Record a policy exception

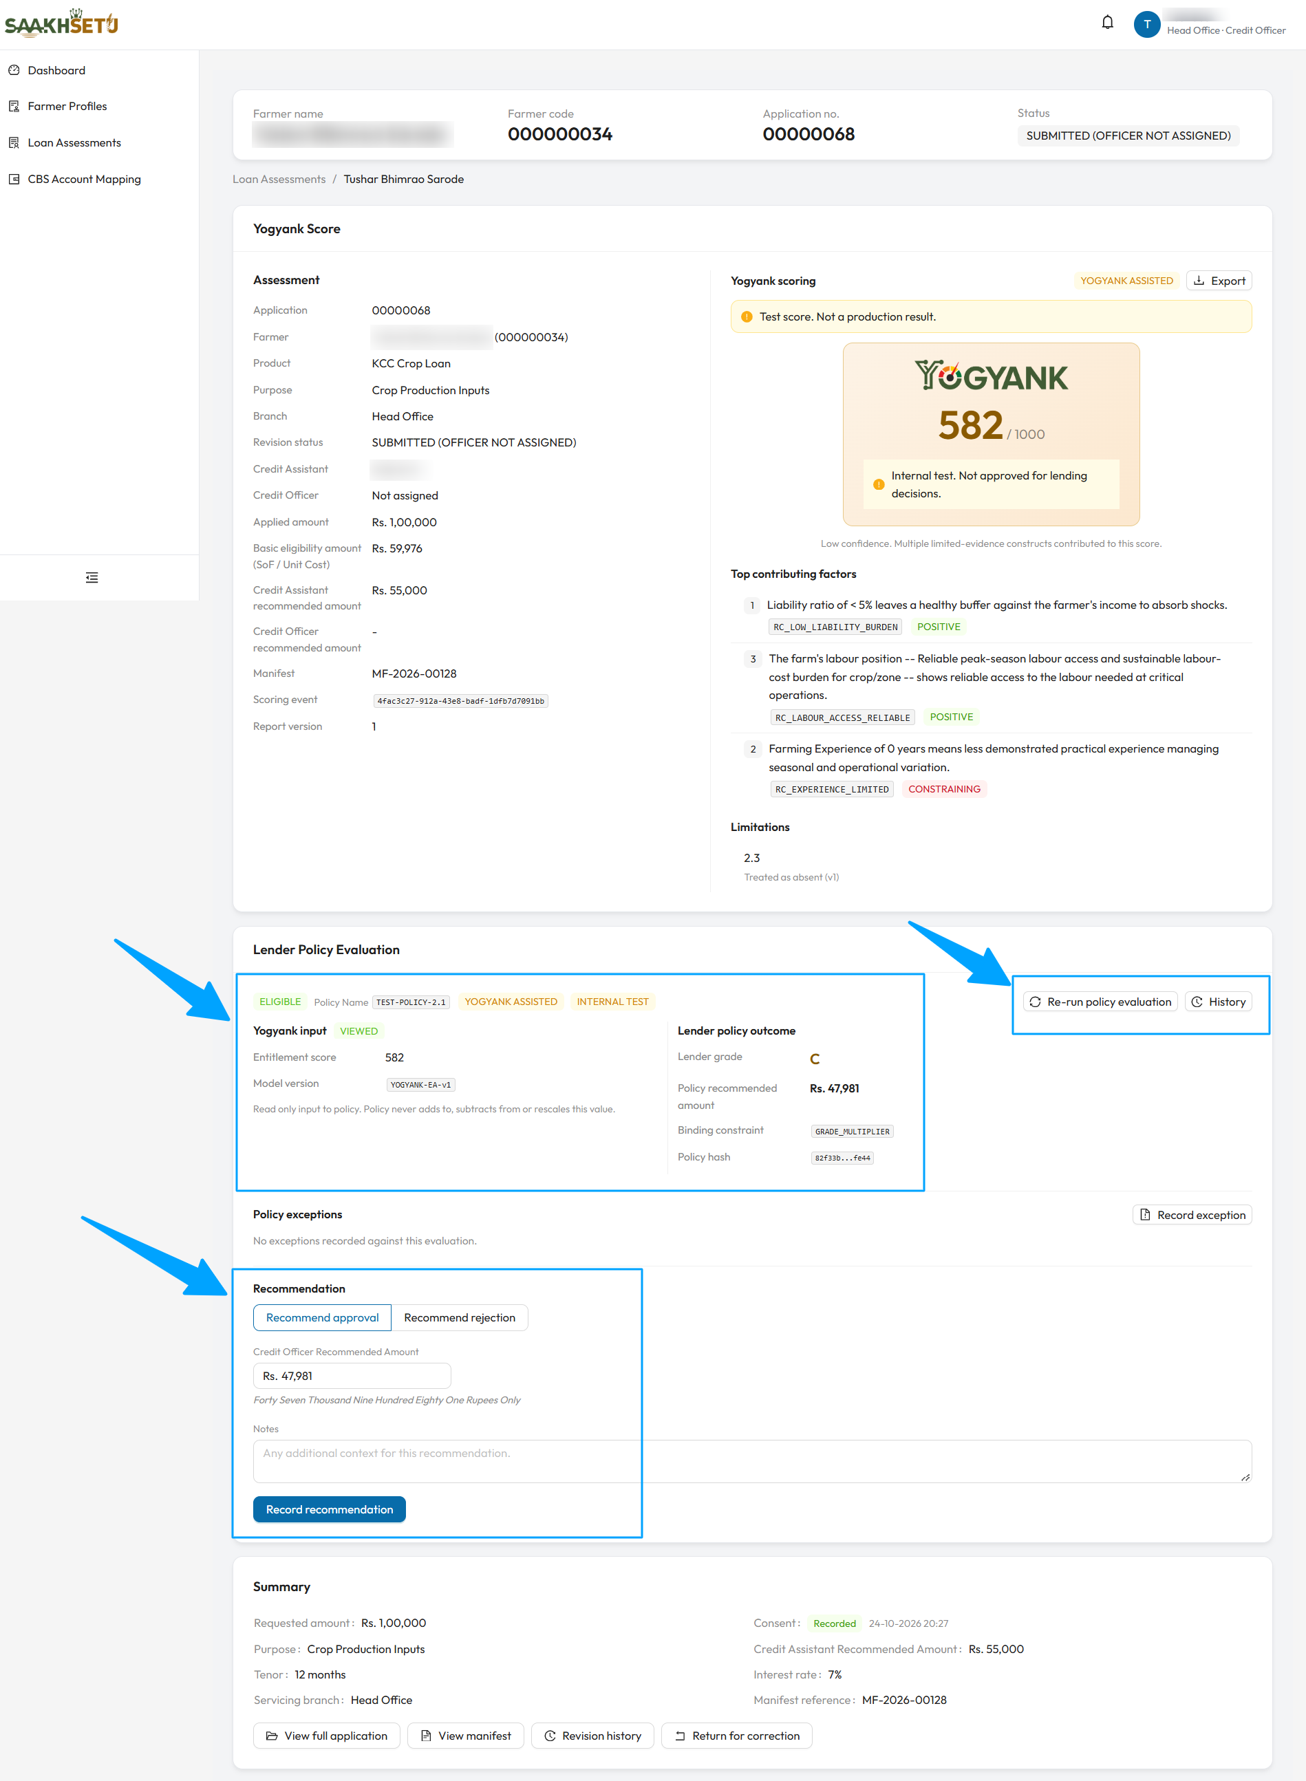1192,1216
